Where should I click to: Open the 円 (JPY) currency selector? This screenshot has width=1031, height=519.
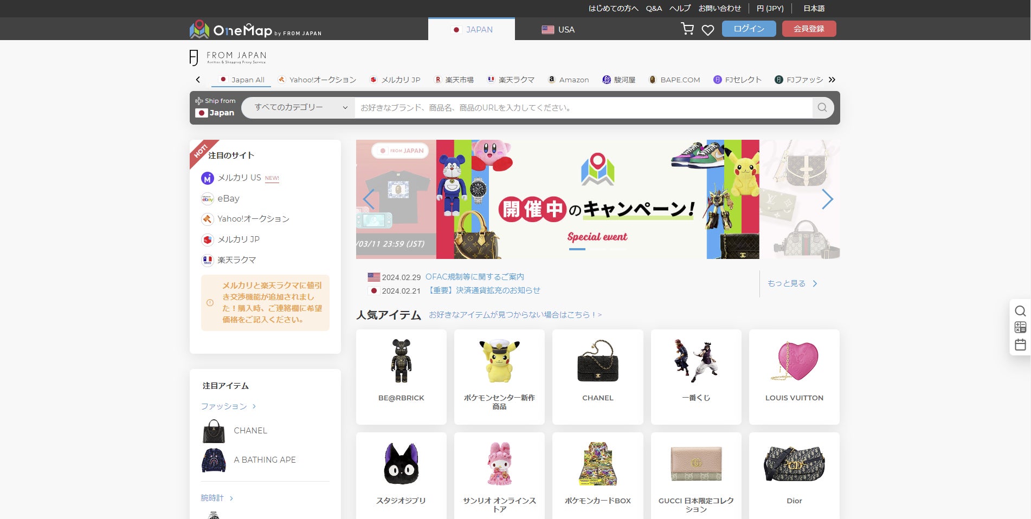point(770,8)
